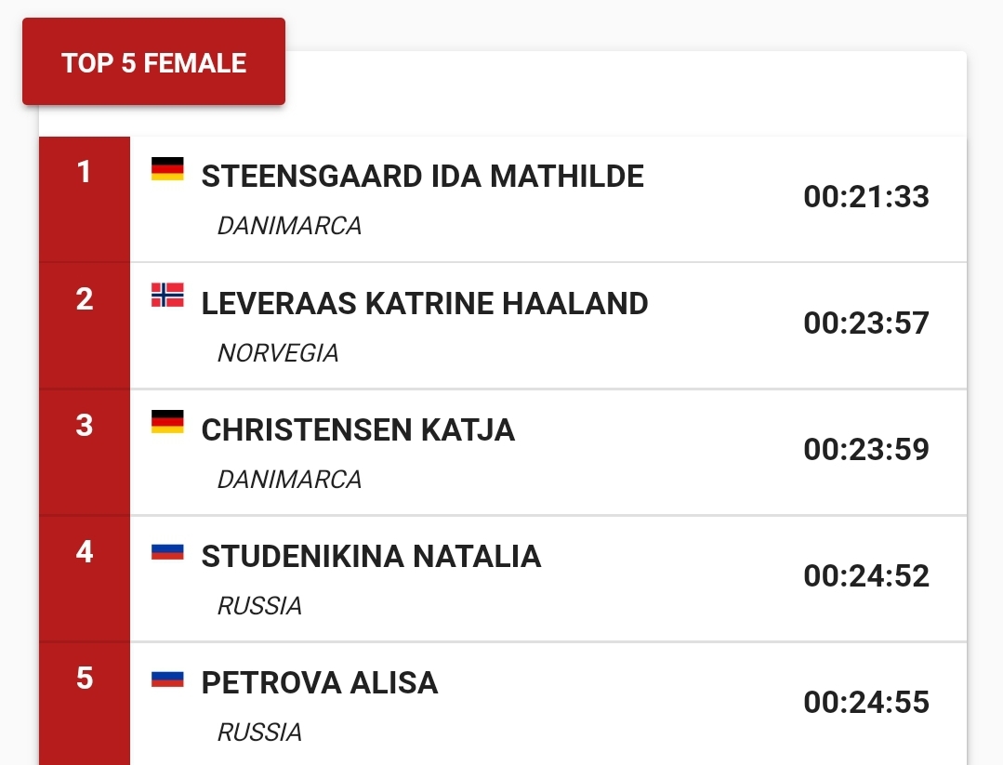Click NORVEGIA country label
The image size is (1003, 765).
point(278,353)
